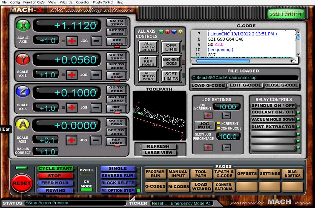The height and width of the screenshot is (208, 315).
Task: Open the View menu
Action: (52, 2)
